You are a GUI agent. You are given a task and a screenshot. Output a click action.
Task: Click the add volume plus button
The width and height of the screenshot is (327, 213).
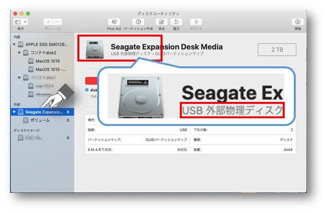tap(48, 22)
